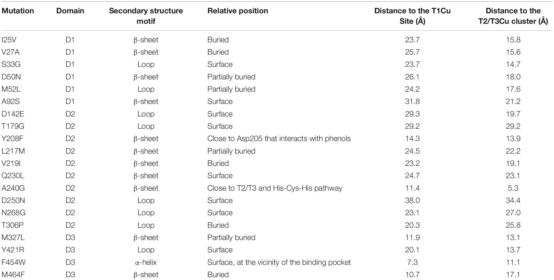
Task: Click the M464F mutation entry
Action: tap(13, 275)
